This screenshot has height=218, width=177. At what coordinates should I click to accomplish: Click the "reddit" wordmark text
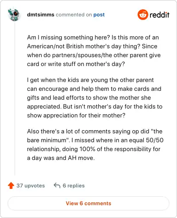click(x=159, y=15)
